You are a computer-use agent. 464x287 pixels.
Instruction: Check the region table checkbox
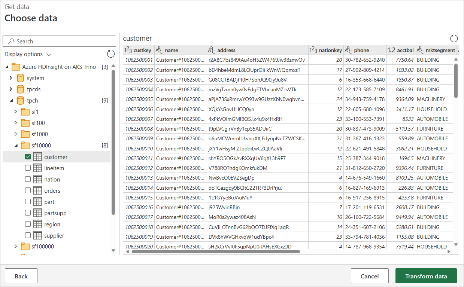click(x=28, y=224)
